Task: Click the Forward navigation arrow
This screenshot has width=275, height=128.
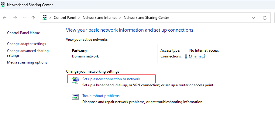Action: coord(15,18)
